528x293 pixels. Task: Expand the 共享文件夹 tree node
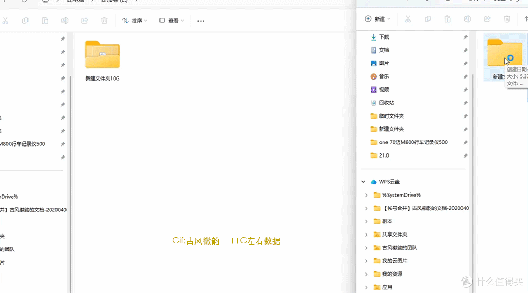point(366,235)
